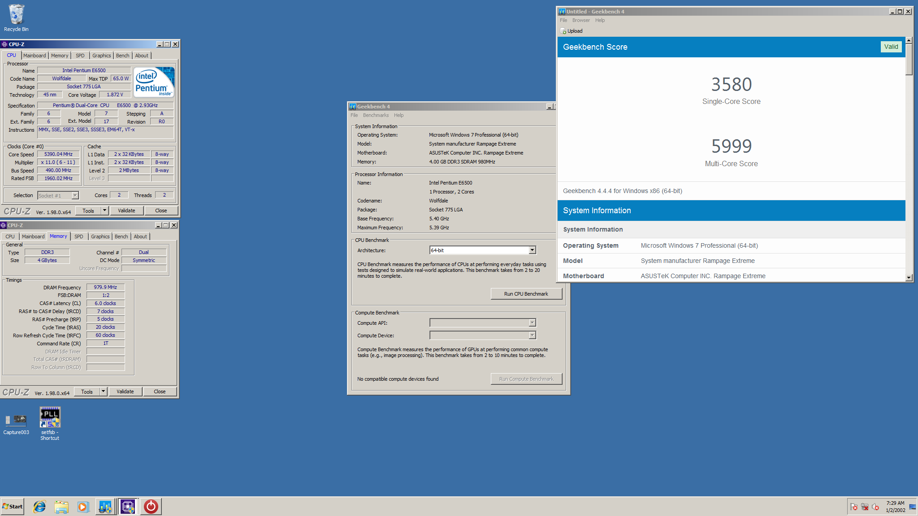Open Mainboard tab in lower CPU-Z
918x516 pixels.
(33, 236)
